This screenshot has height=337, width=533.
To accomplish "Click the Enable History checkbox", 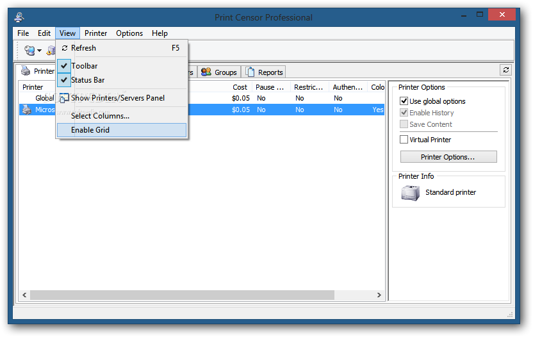I will (404, 113).
